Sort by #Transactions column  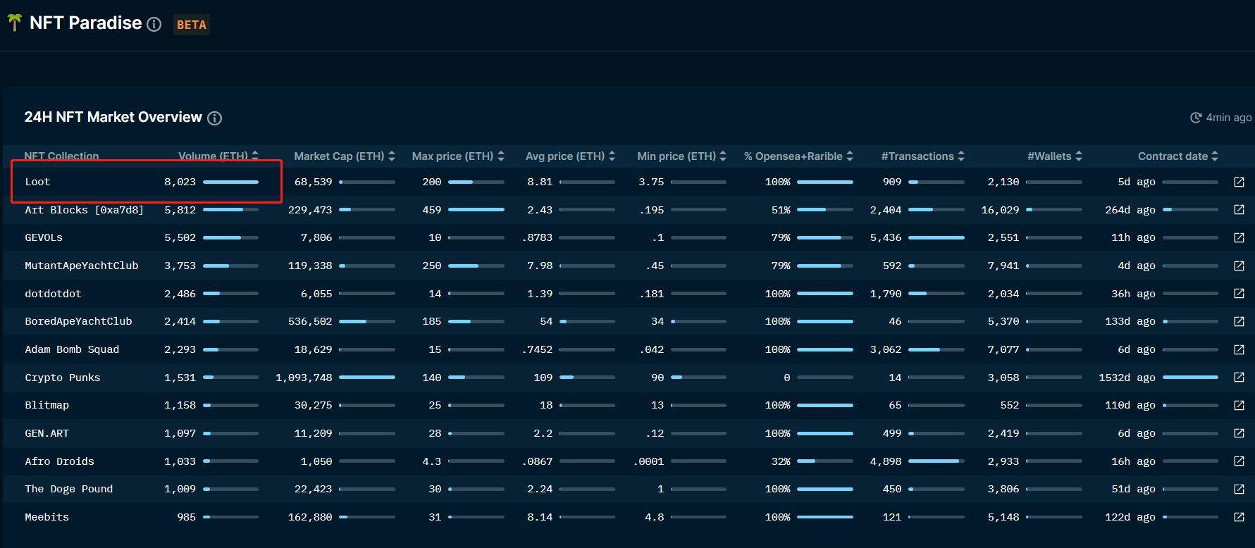[922, 156]
